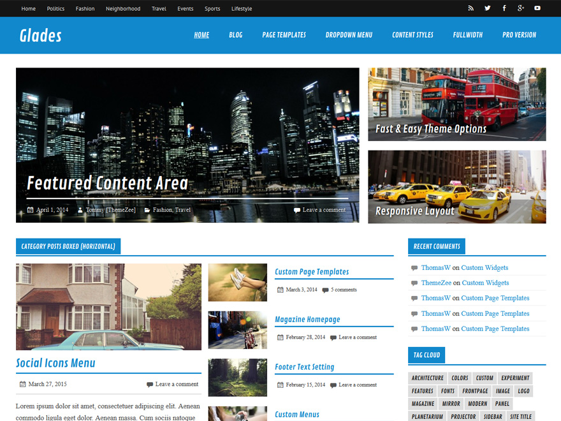Click the Magazine Homepage post thumbnail
Viewport: 561px width, 421px height.
237,330
